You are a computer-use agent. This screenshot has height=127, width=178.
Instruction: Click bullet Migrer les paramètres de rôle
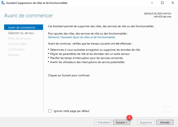[90, 54]
